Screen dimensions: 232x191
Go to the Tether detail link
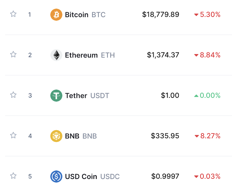(x=76, y=95)
